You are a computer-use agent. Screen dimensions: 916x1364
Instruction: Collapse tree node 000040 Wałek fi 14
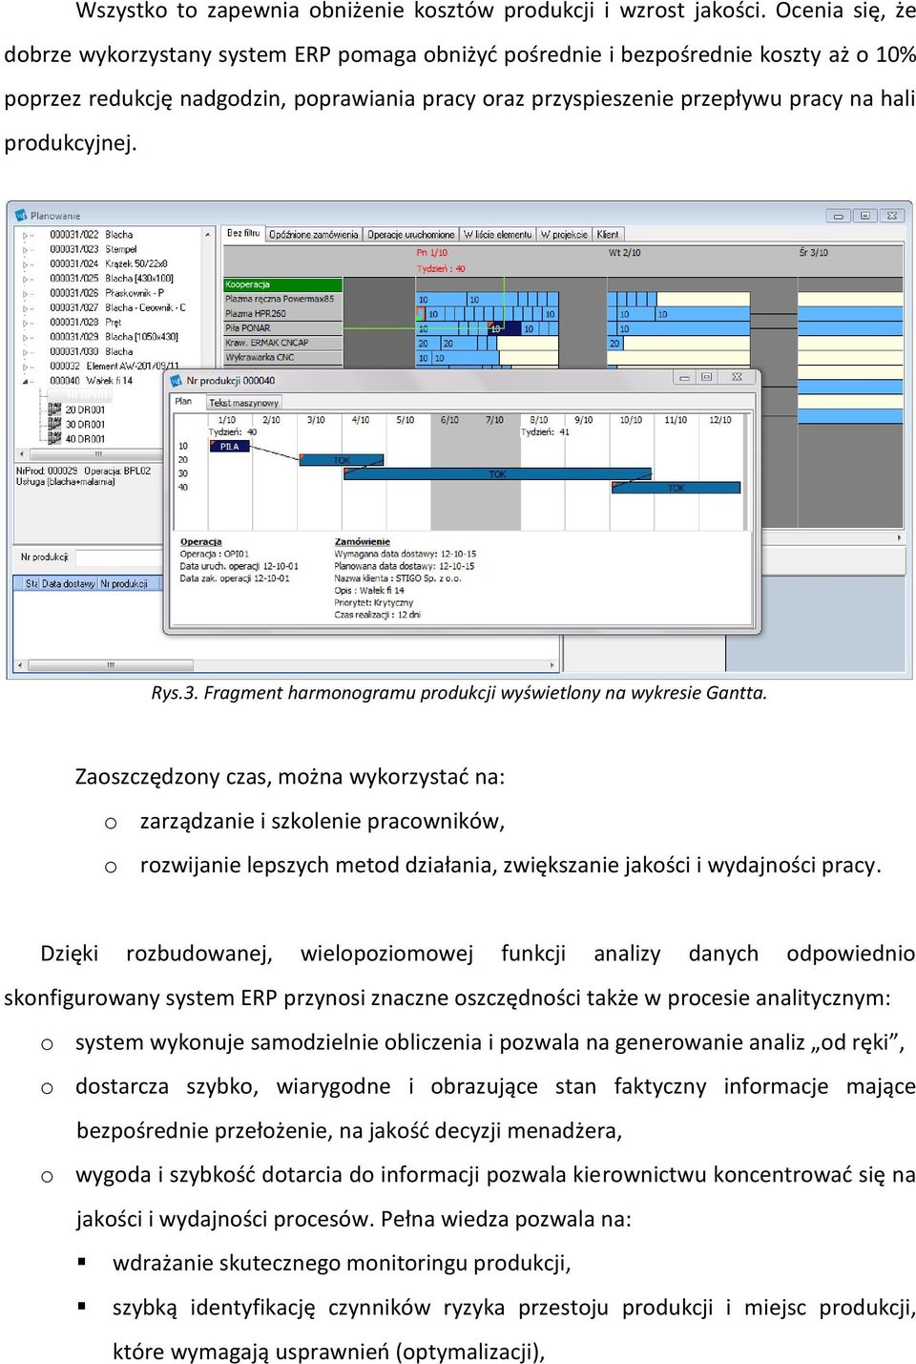[x=26, y=381]
